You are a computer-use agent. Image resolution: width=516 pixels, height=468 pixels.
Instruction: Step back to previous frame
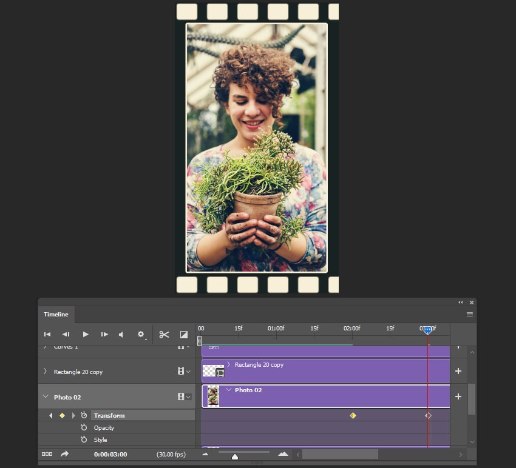tap(66, 334)
